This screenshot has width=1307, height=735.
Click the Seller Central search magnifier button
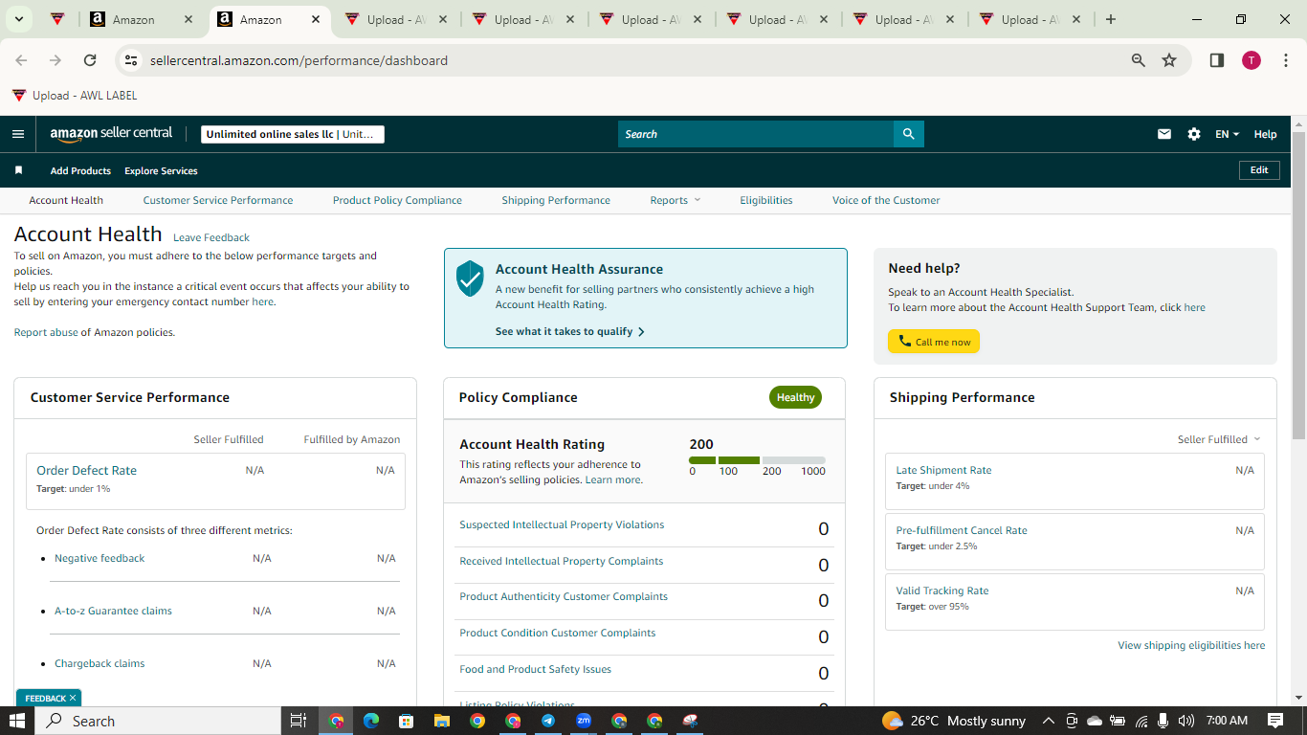pyautogui.click(x=908, y=134)
